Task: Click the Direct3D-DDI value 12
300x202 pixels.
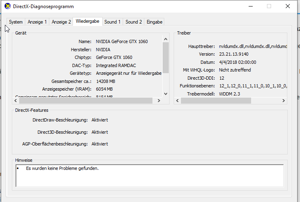Action: pyautogui.click(x=222, y=78)
